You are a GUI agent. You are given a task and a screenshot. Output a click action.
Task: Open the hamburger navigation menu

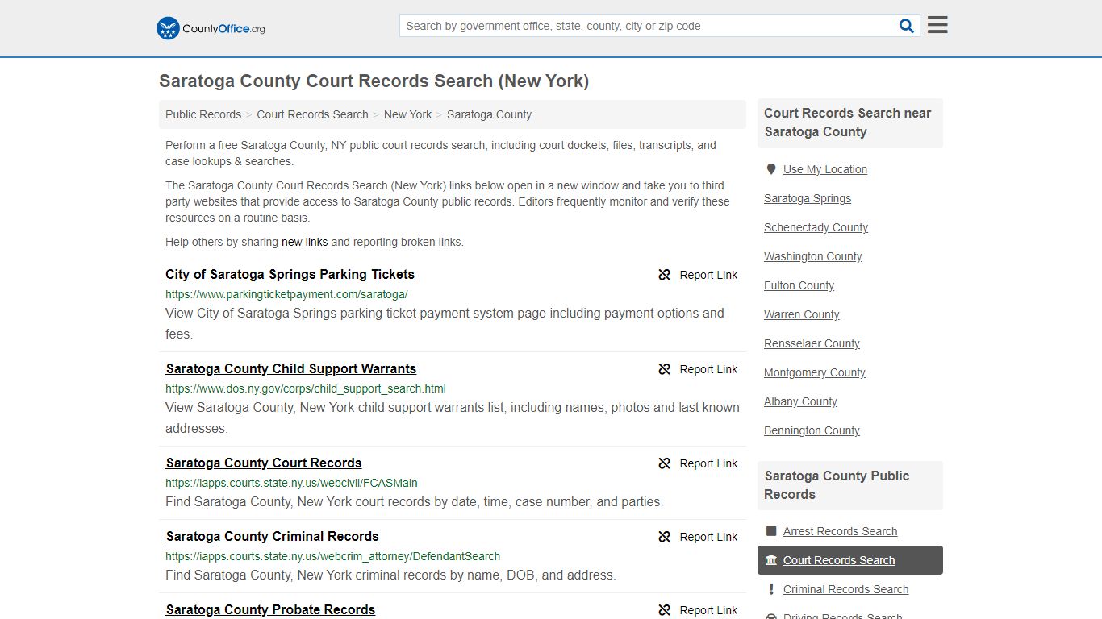tap(937, 24)
